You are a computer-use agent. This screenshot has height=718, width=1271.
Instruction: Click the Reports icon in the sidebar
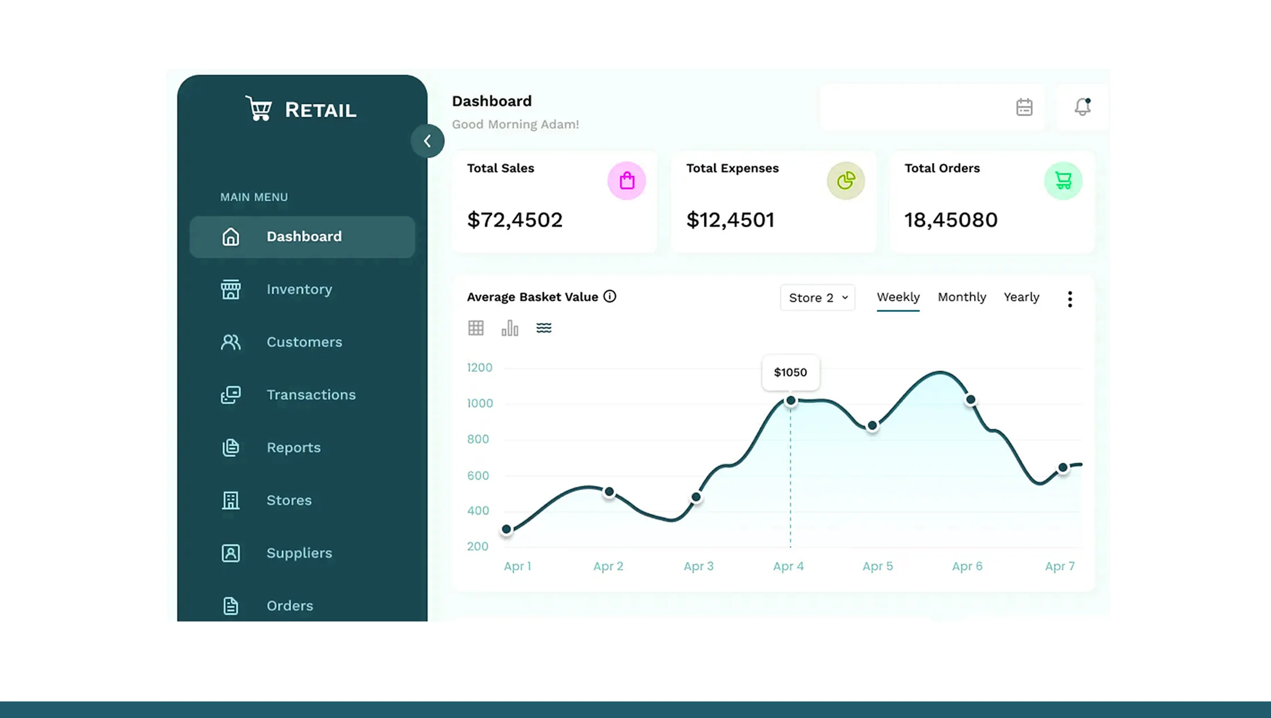click(230, 447)
